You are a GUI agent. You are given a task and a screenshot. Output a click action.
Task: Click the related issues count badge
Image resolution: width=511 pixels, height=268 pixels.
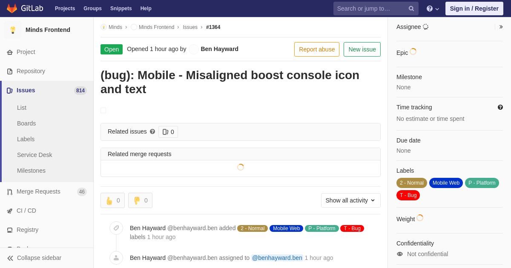(x=168, y=132)
